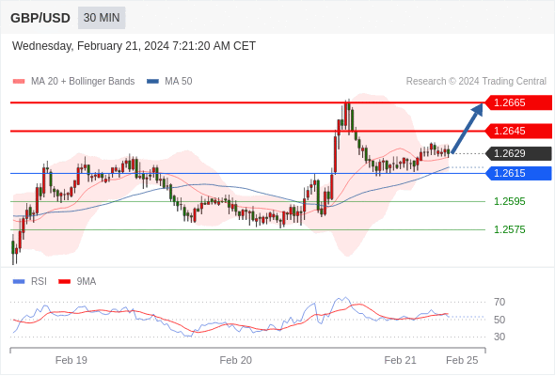Click the blue MA 50 legend swatch
555x376 pixels.
tap(152, 82)
